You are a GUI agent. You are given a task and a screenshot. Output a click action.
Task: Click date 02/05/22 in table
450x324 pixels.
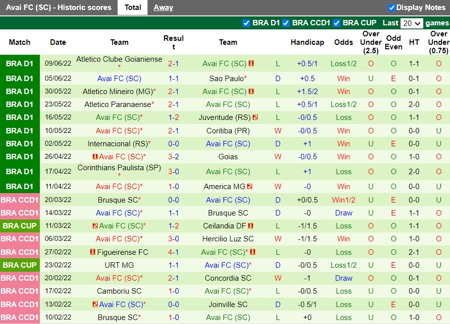click(x=58, y=144)
